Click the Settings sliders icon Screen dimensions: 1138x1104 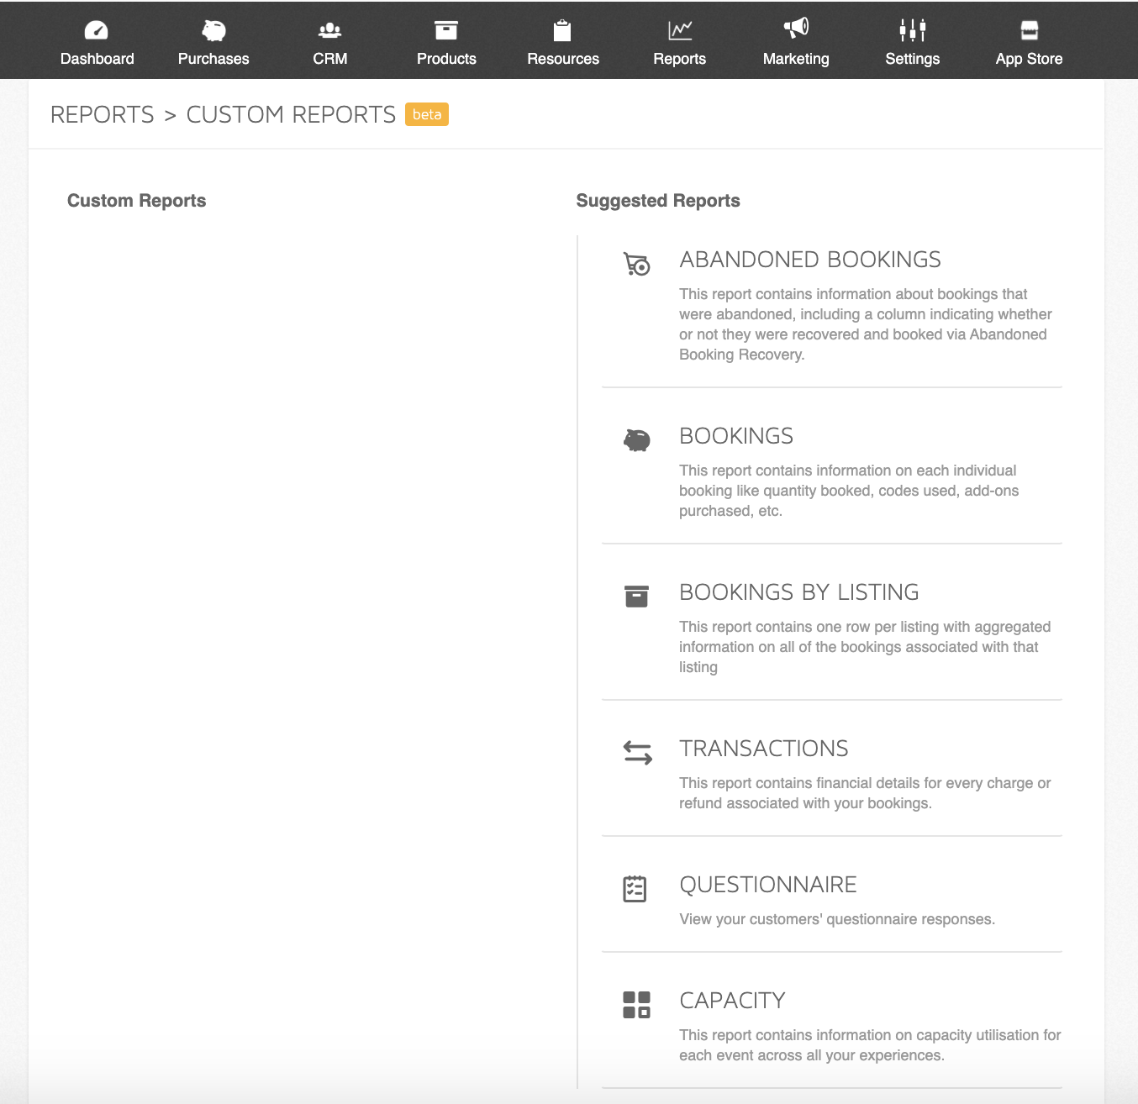click(x=913, y=30)
